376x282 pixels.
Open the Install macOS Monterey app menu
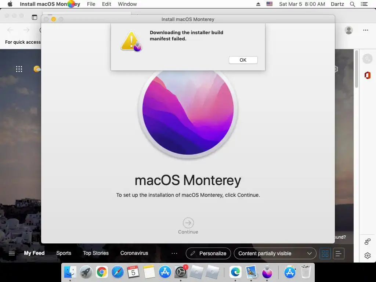(50, 4)
